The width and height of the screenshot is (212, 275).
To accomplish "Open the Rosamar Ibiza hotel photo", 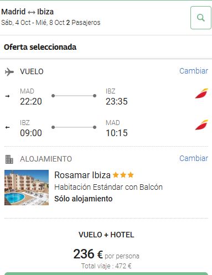I will click(27, 188).
